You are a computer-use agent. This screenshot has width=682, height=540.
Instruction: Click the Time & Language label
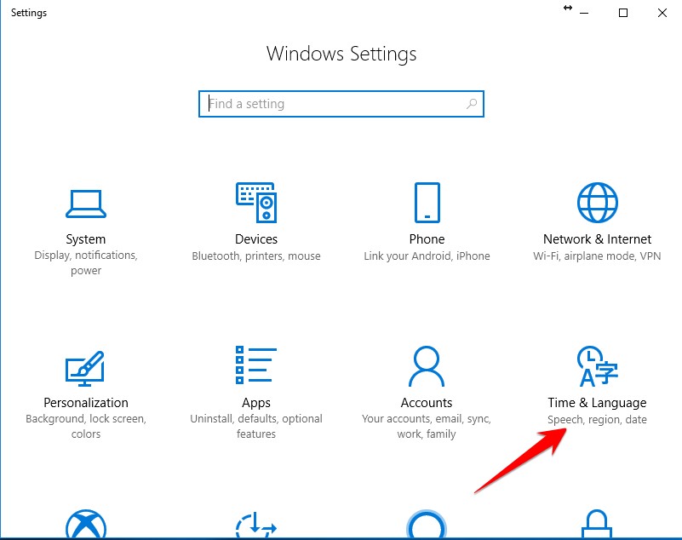597,403
